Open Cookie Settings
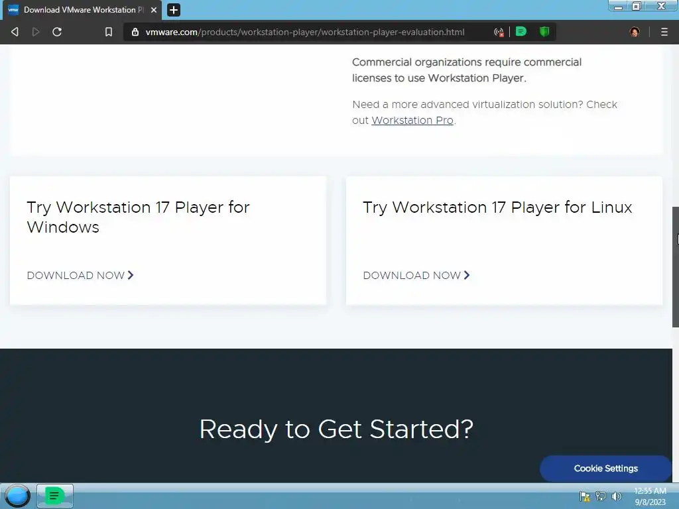The image size is (679, 509). 606,469
